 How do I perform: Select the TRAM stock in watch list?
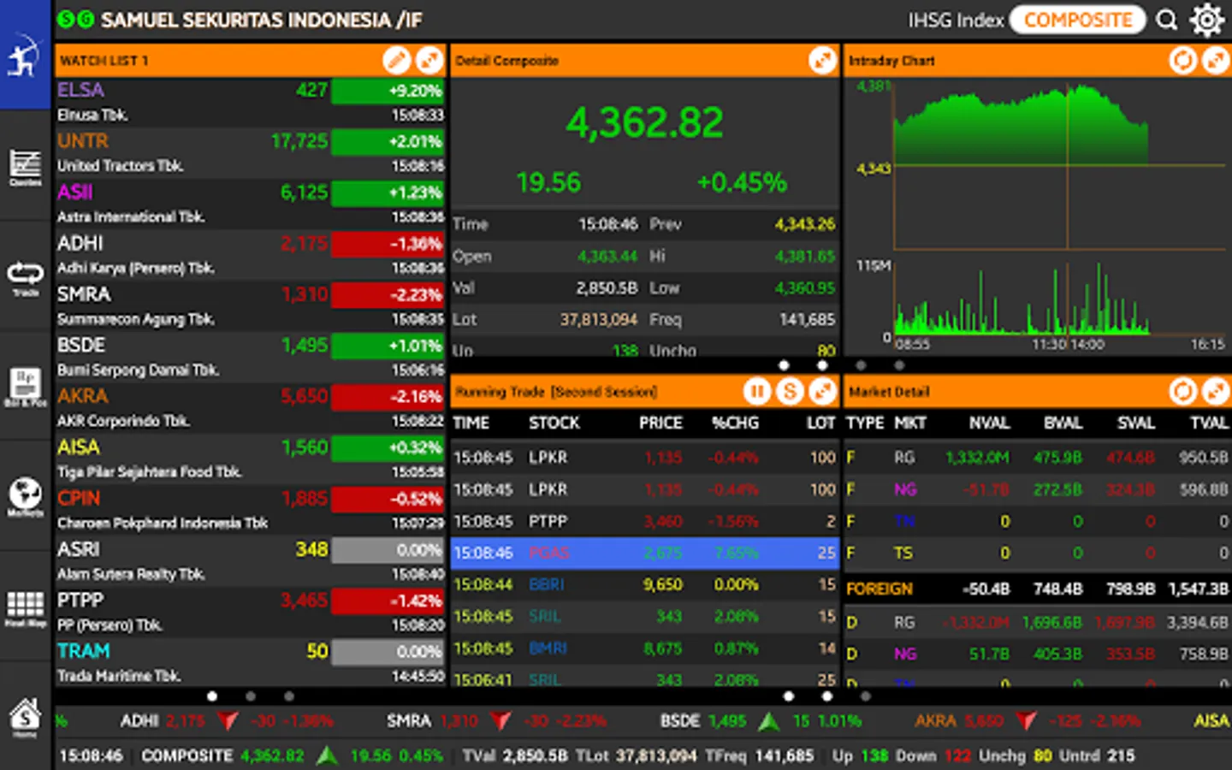tap(250, 662)
